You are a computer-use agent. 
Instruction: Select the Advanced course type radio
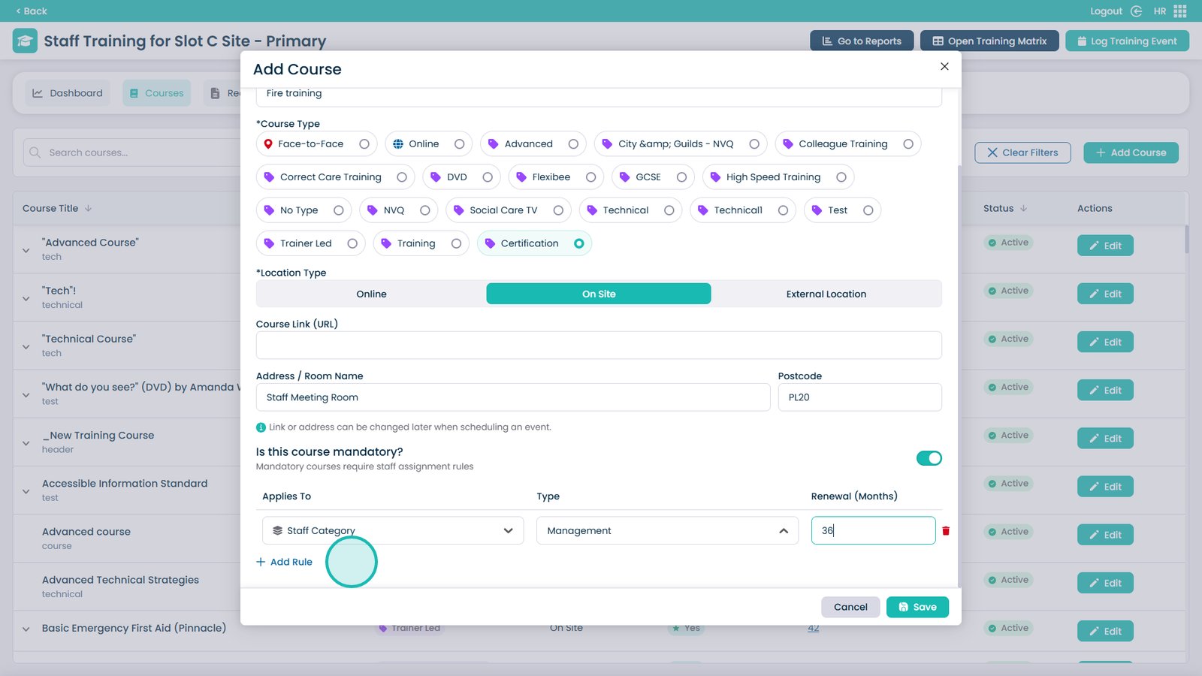coord(573,144)
